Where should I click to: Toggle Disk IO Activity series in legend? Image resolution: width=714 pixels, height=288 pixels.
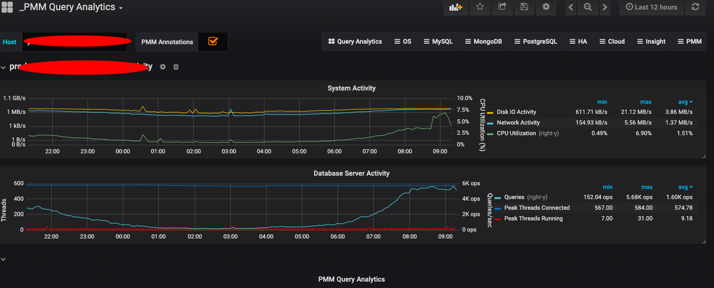pos(516,112)
